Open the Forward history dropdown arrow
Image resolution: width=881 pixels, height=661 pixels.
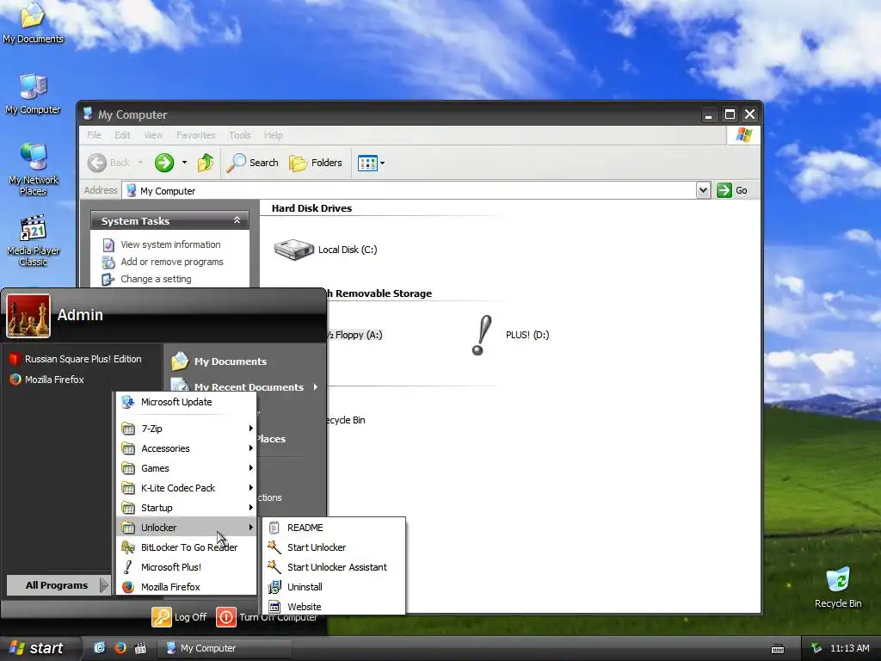click(x=184, y=163)
